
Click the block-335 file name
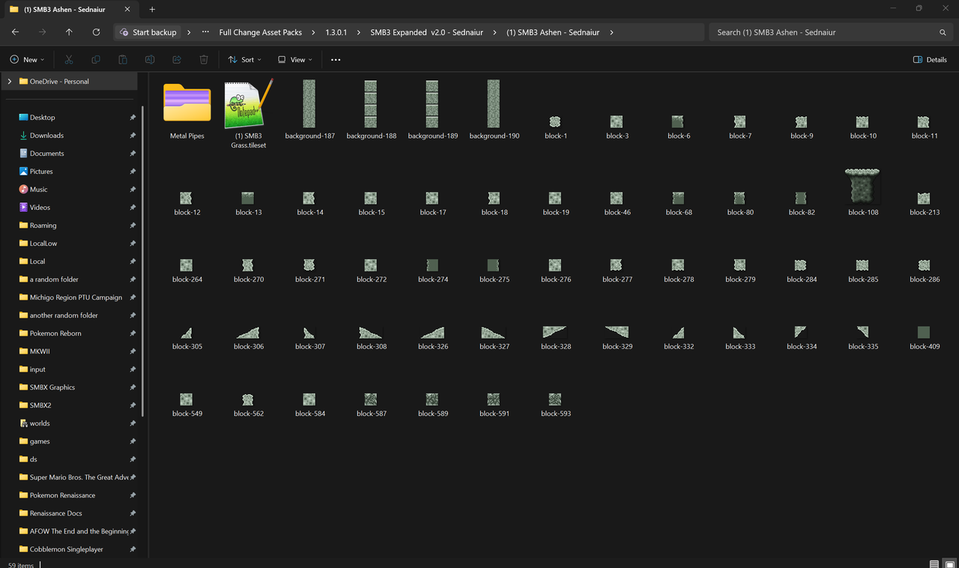[863, 347]
